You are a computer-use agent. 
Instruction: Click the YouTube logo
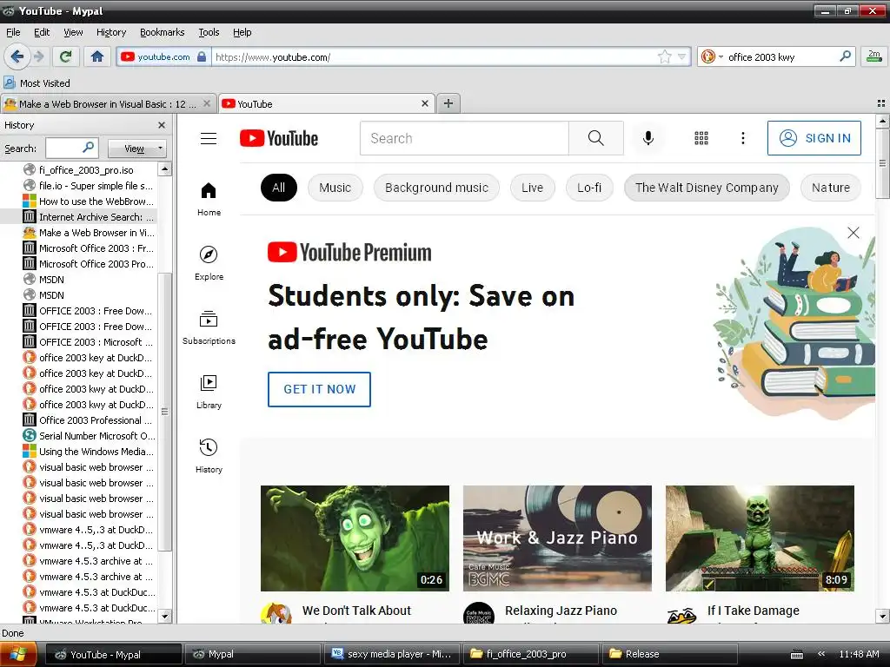coord(279,138)
